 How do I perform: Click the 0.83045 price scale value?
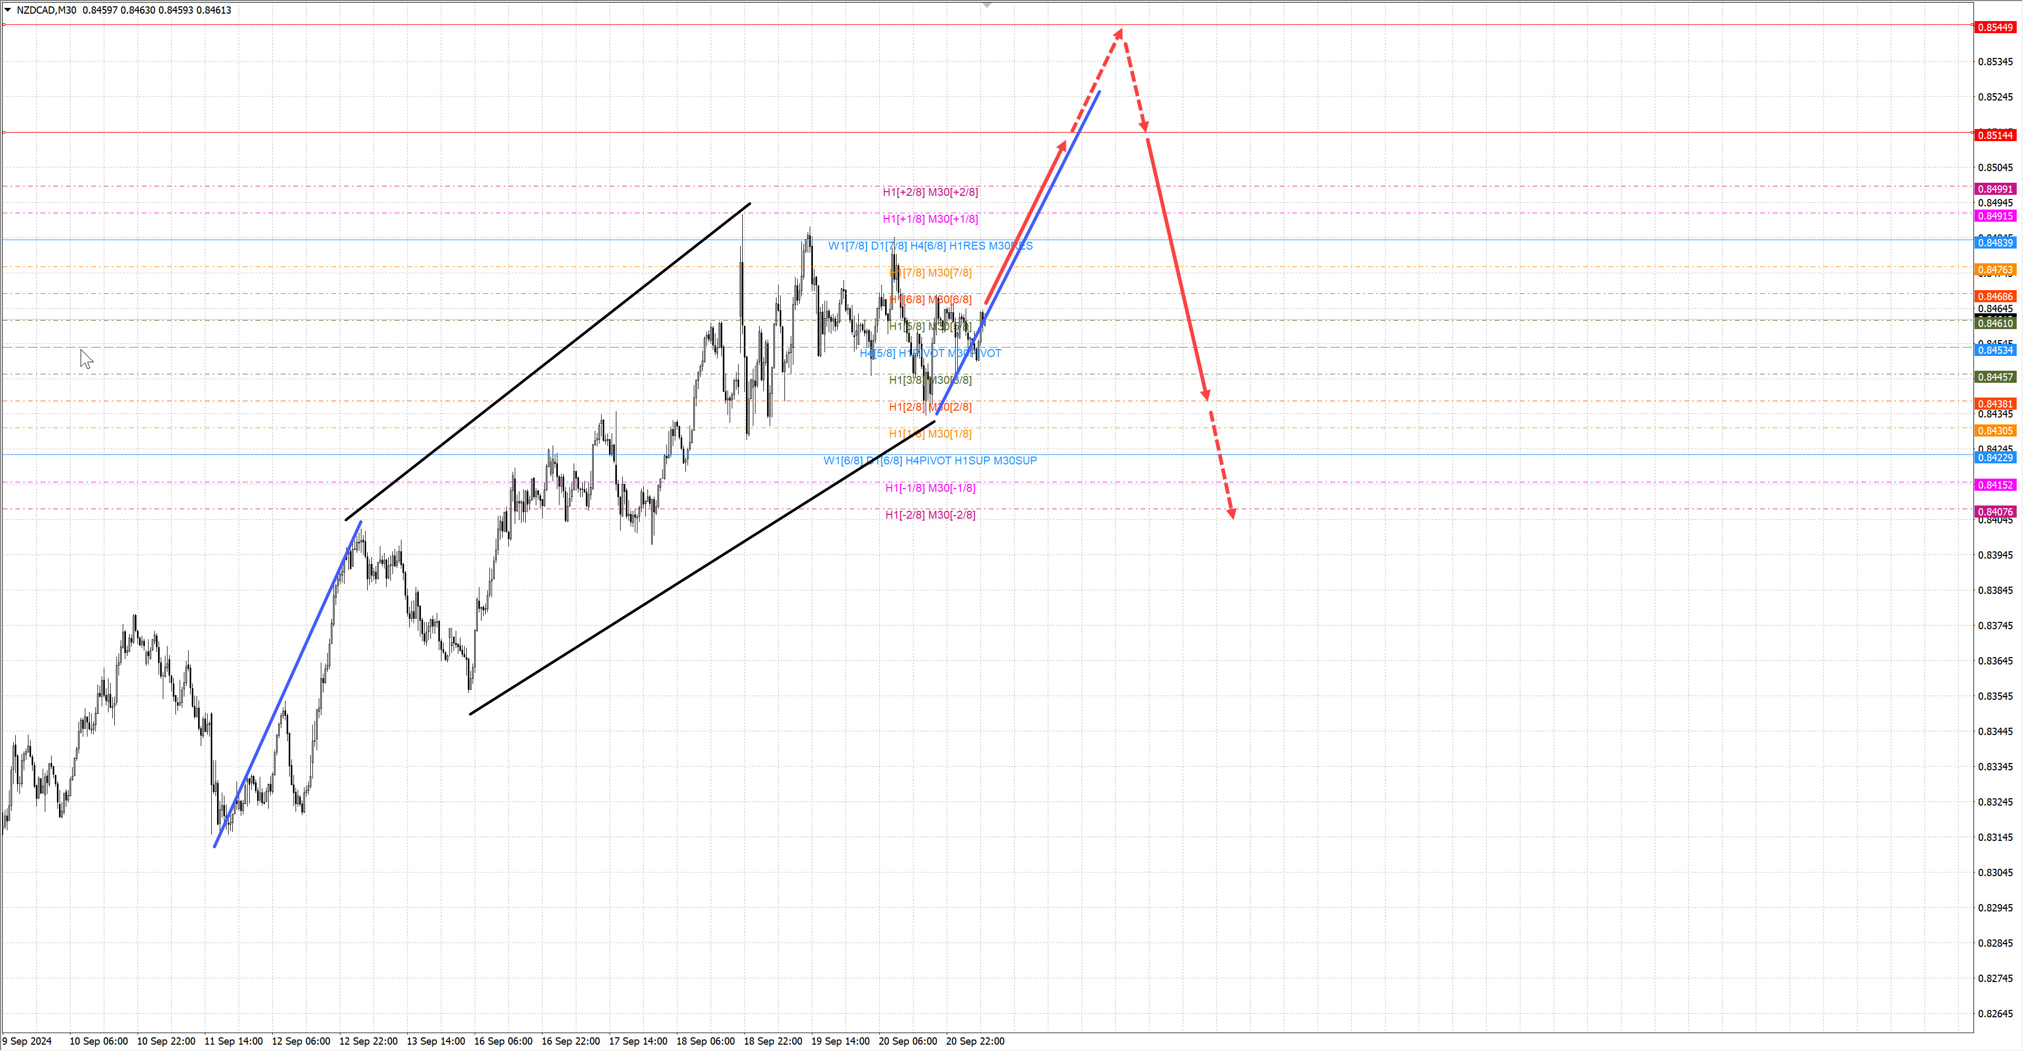pyautogui.click(x=1995, y=872)
